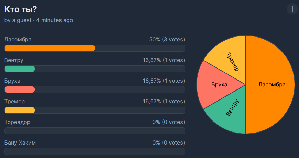The height and width of the screenshot is (158, 299).
Task: Click the 50% (3 votes) result text
Action: pyautogui.click(x=167, y=39)
